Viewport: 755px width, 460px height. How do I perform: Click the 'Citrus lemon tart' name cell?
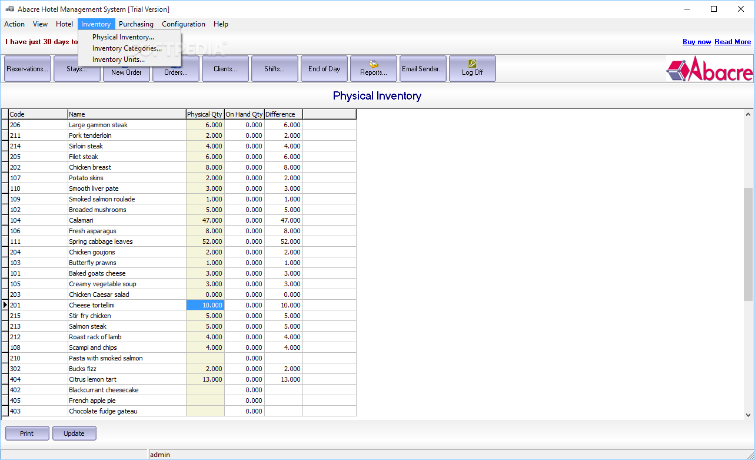point(127,379)
